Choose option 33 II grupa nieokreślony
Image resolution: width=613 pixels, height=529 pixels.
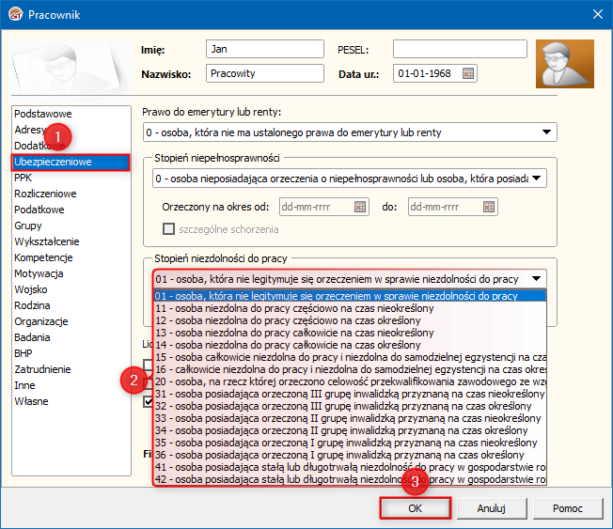tap(350, 418)
